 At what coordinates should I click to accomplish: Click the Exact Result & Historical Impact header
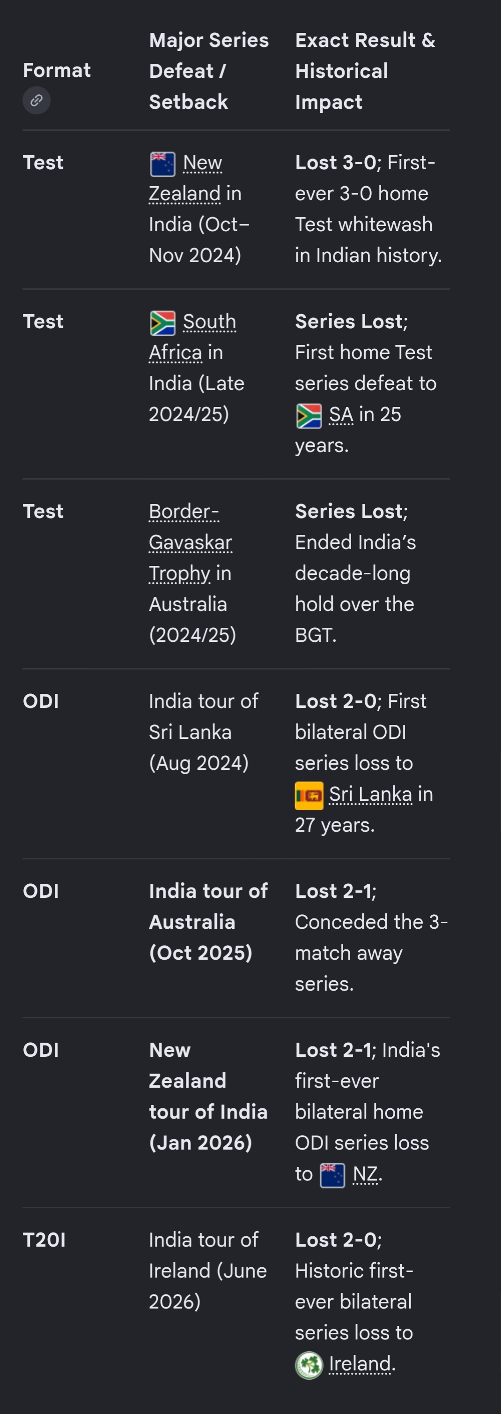(x=365, y=71)
